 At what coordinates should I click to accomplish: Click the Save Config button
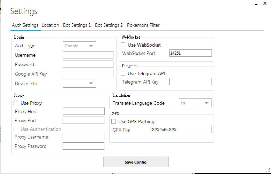[x=136, y=162]
